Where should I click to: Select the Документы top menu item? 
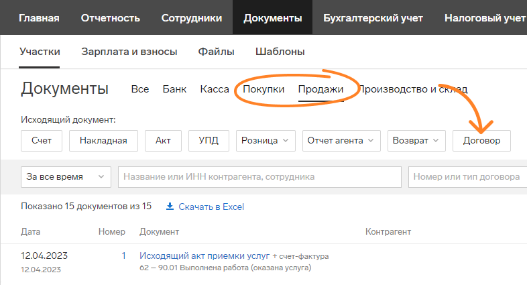tap(273, 18)
